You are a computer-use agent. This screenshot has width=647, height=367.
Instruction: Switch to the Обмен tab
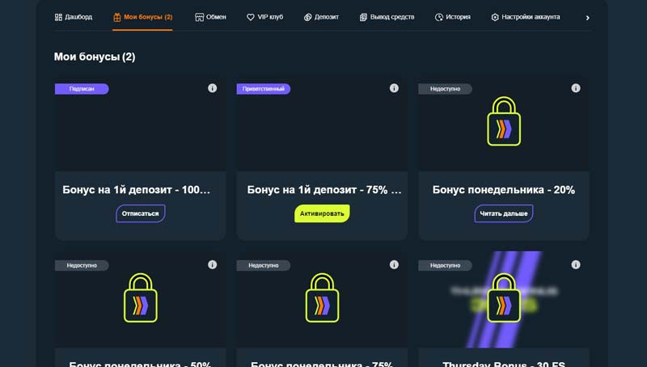click(210, 17)
